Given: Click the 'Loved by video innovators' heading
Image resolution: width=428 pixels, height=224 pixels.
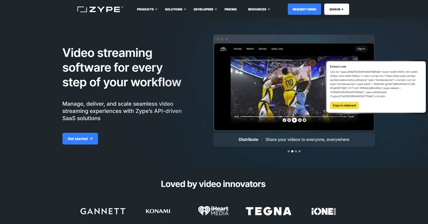Looking at the screenshot, I should point(213,184).
